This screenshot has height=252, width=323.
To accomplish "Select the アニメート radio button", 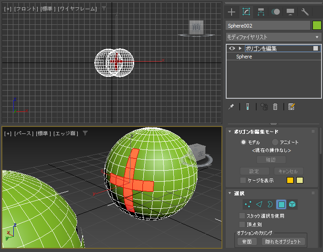I will [275, 142].
